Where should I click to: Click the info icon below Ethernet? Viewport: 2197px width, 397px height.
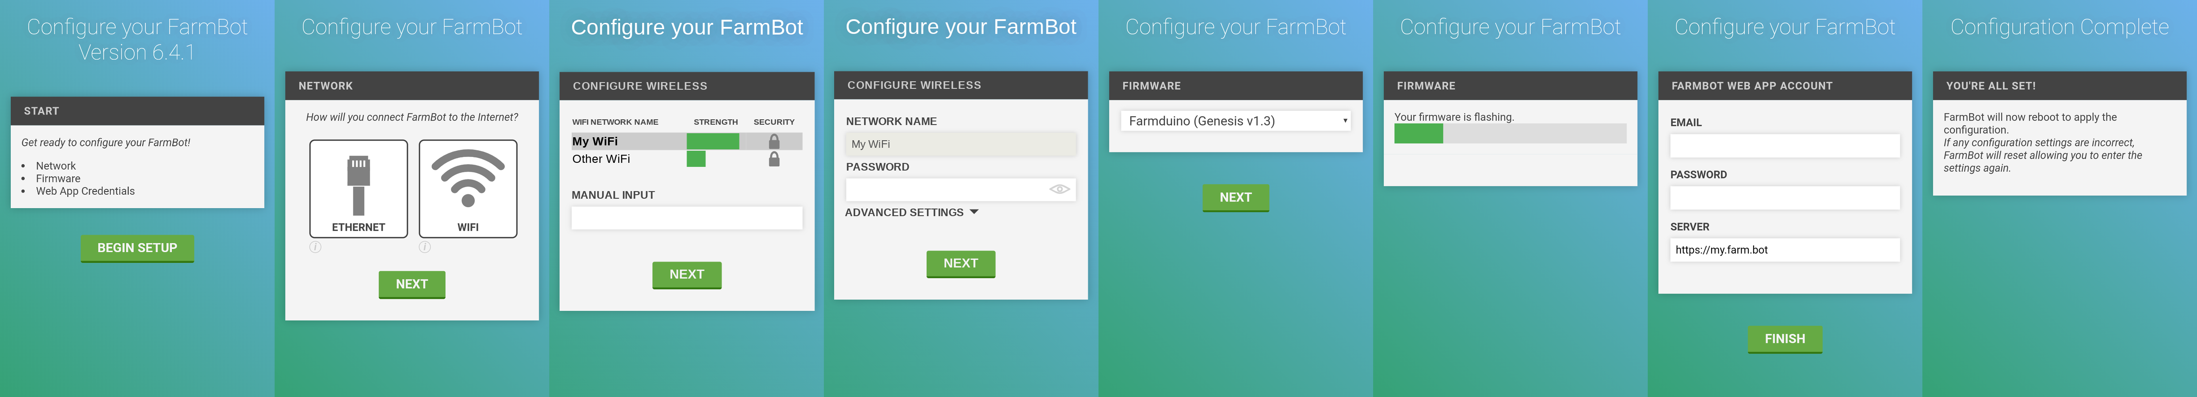click(315, 248)
